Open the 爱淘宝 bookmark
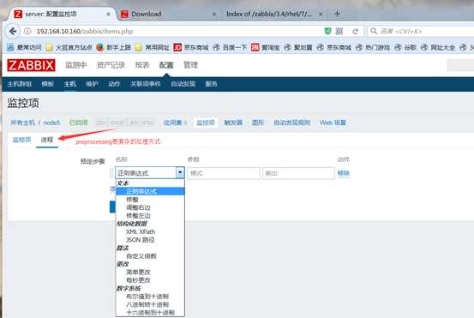 pos(265,47)
